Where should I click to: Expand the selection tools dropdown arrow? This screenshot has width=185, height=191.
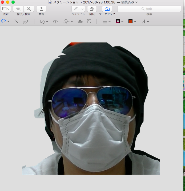click(x=8, y=21)
